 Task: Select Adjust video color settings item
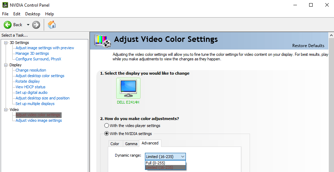pyautogui.click(x=39, y=115)
